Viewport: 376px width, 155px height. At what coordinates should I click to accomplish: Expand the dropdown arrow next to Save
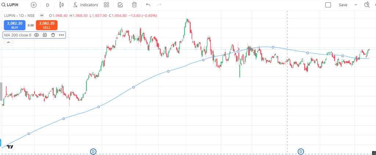355,5
